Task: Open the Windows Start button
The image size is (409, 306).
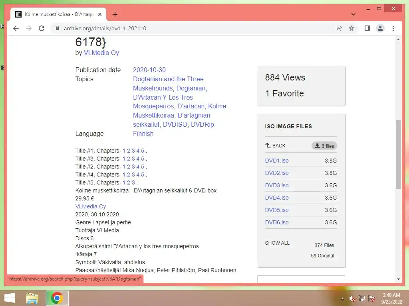Action: pyautogui.click(x=10, y=298)
